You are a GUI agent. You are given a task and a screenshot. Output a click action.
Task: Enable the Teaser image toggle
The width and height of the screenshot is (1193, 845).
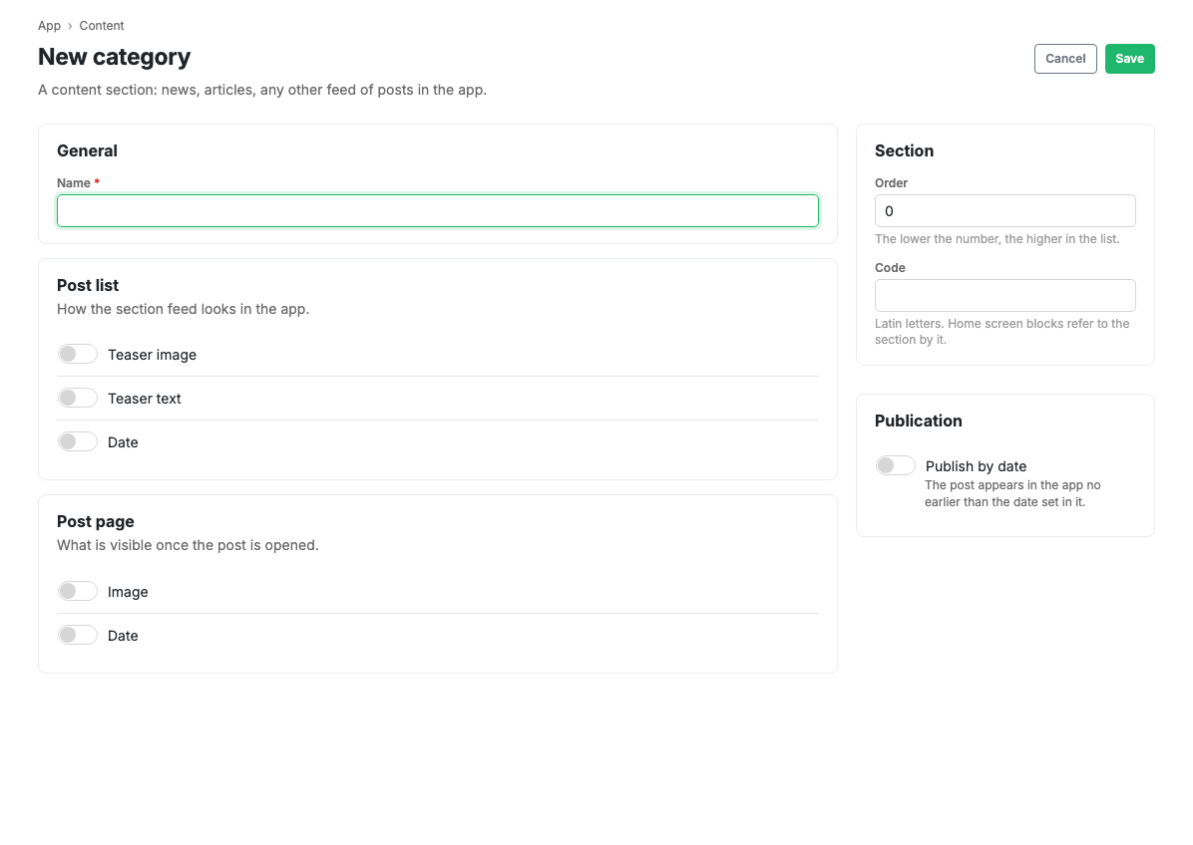(x=78, y=354)
